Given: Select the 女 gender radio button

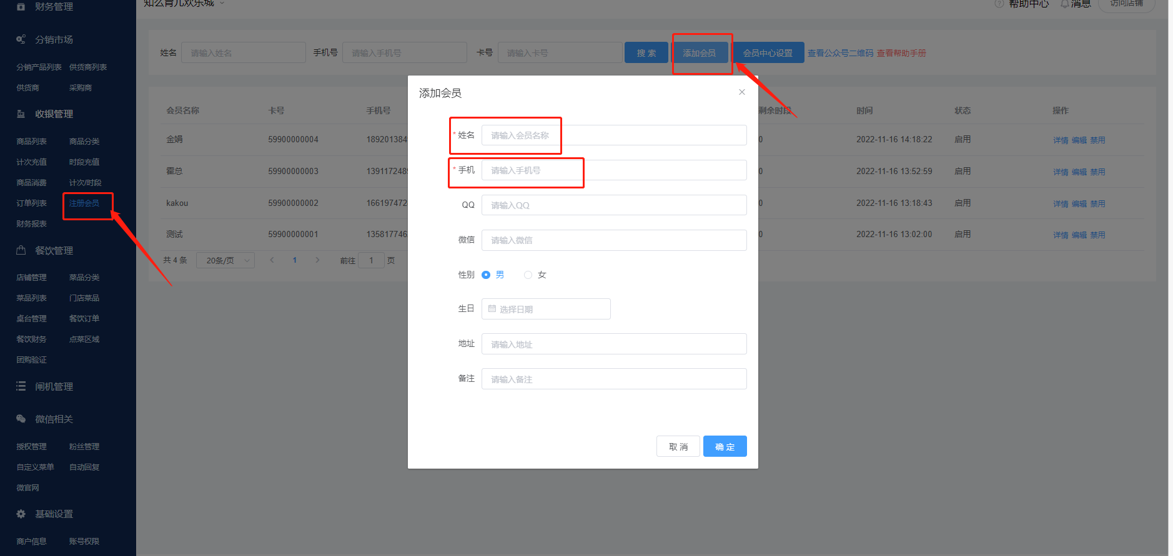Looking at the screenshot, I should [528, 275].
